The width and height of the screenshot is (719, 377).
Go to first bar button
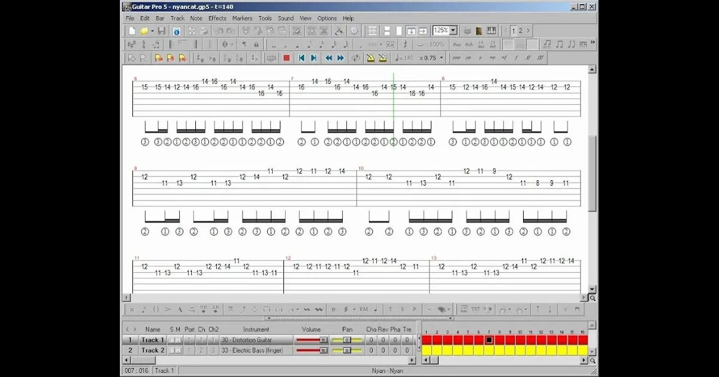click(x=301, y=58)
